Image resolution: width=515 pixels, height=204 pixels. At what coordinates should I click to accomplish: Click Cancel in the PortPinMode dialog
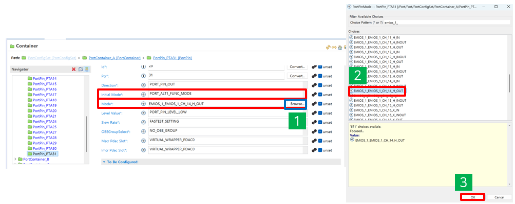pos(499,197)
